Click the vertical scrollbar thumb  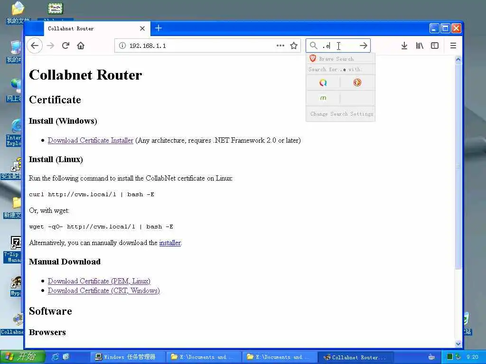(x=458, y=165)
